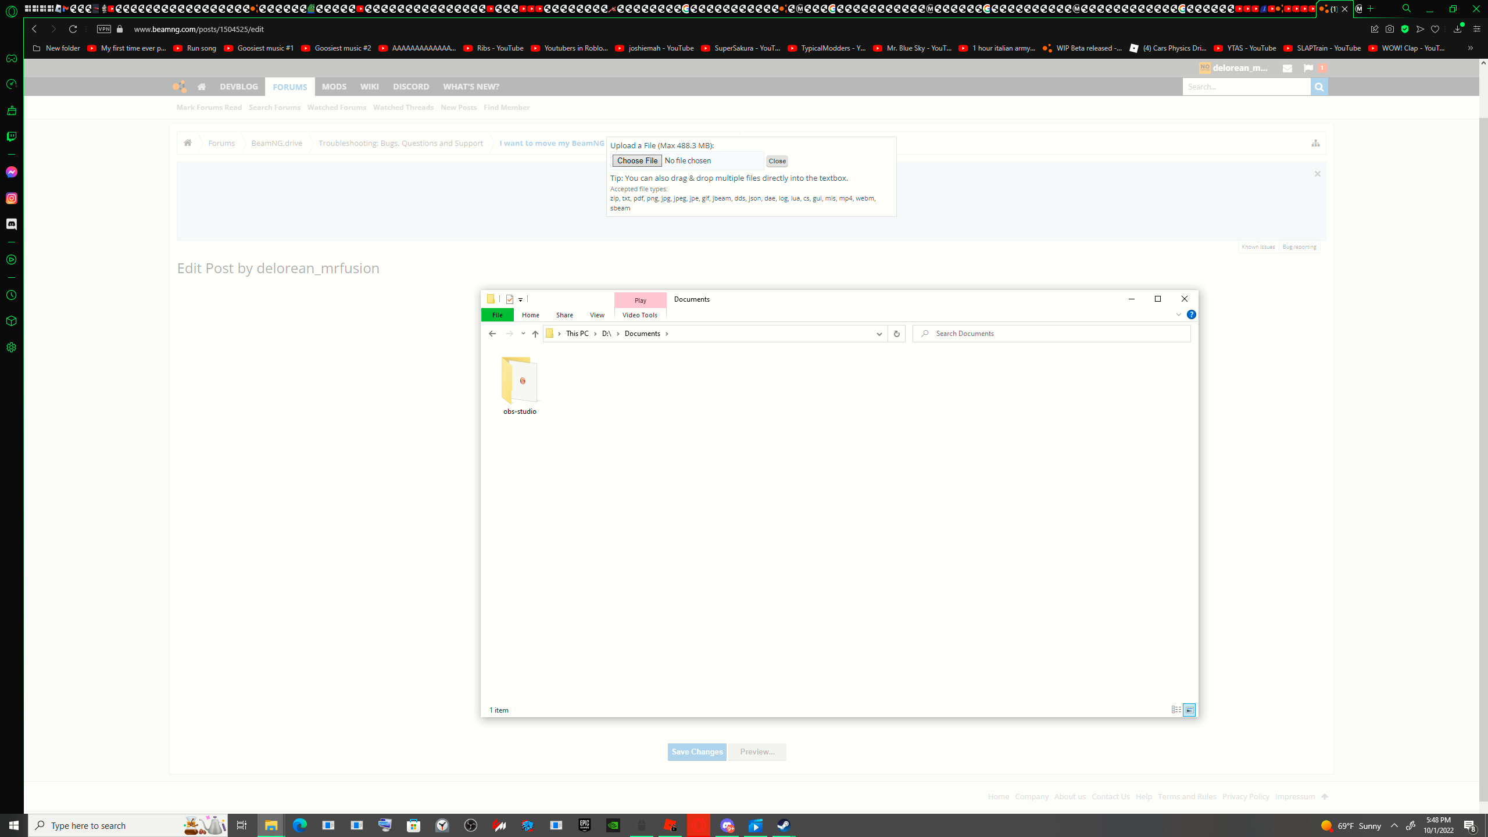Close the upload file popup
Screen dimensions: 1488x837
tap(777, 161)
